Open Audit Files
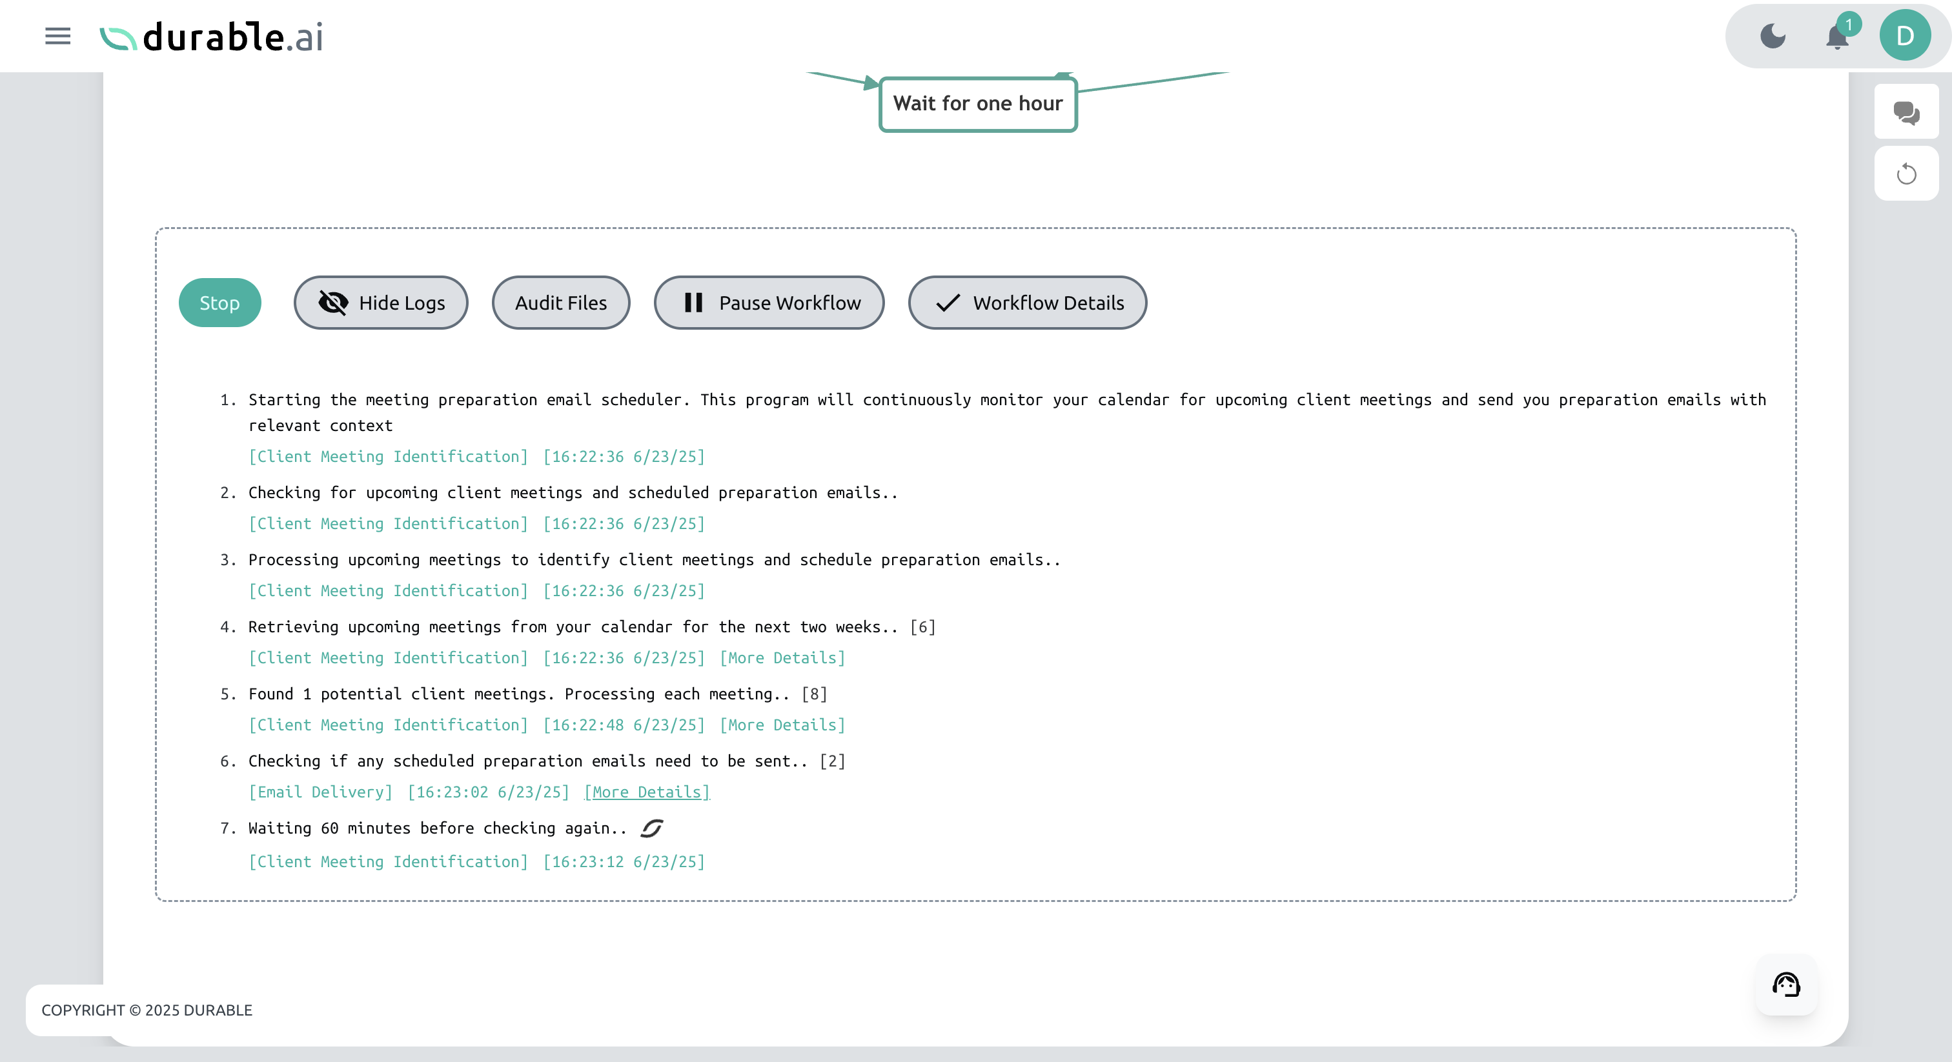Screen dimensions: 1952x1062 tap(561, 302)
